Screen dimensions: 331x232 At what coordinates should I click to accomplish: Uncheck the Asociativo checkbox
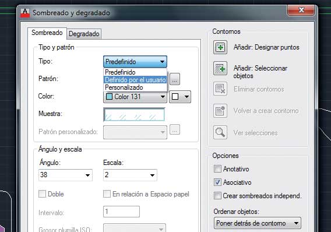pyautogui.click(x=217, y=182)
